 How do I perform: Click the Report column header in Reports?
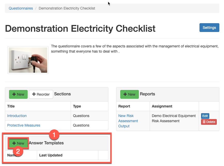click(x=124, y=106)
